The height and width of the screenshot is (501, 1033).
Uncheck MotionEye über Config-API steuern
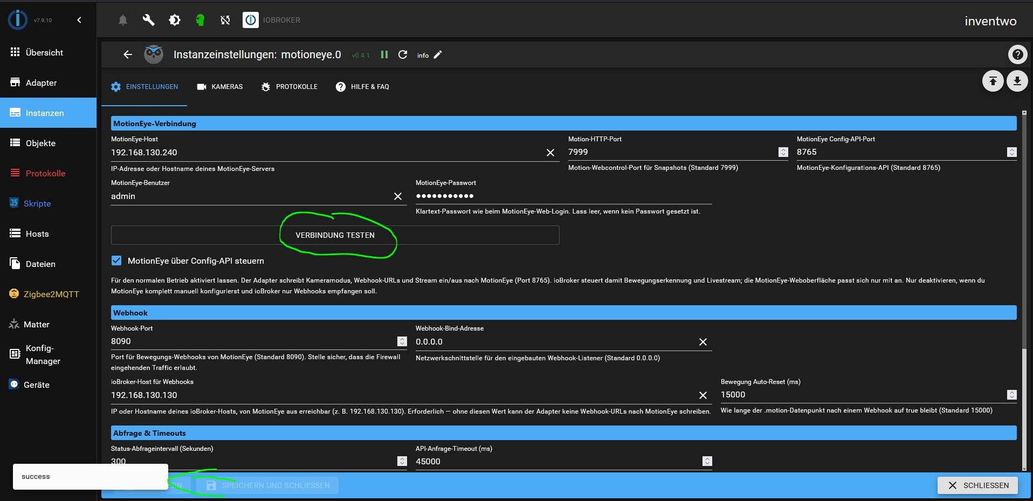tap(116, 260)
